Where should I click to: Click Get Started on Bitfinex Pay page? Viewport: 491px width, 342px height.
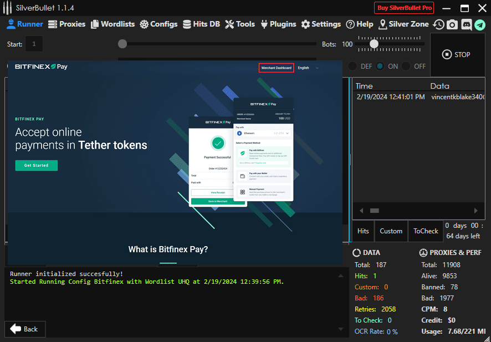click(x=37, y=165)
